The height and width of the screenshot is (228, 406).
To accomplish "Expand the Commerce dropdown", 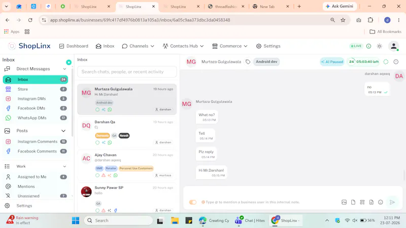I will click(230, 46).
